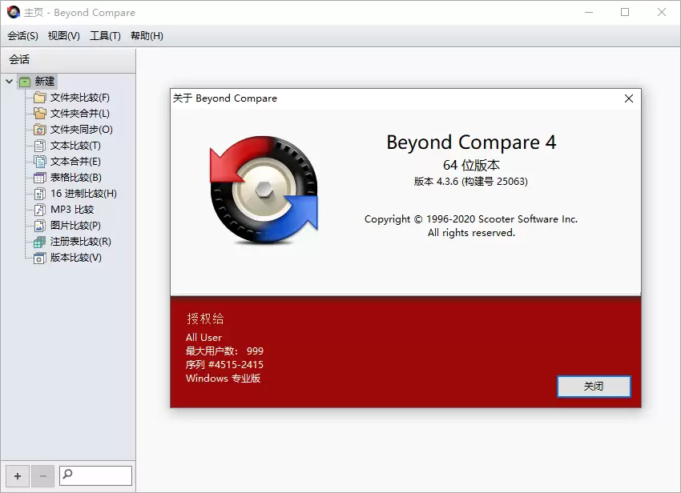Click the 版本比较(V) version icon
681x493 pixels.
point(39,258)
